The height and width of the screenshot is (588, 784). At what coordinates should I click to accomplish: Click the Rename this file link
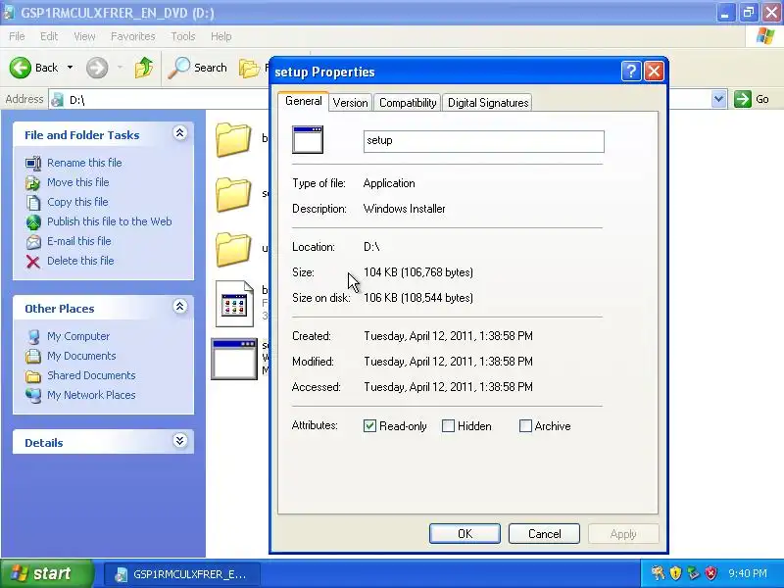pyautogui.click(x=84, y=163)
